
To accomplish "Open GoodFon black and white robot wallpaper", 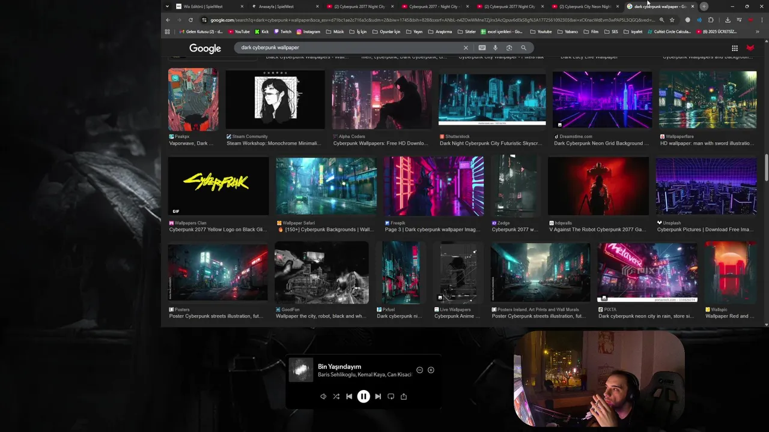I will 321,273.
